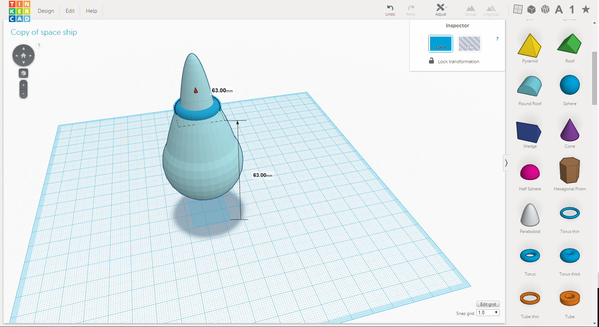Screen dimensions: 599x327
Task: Rotate view up with top arrow
Action: pos(23,48)
